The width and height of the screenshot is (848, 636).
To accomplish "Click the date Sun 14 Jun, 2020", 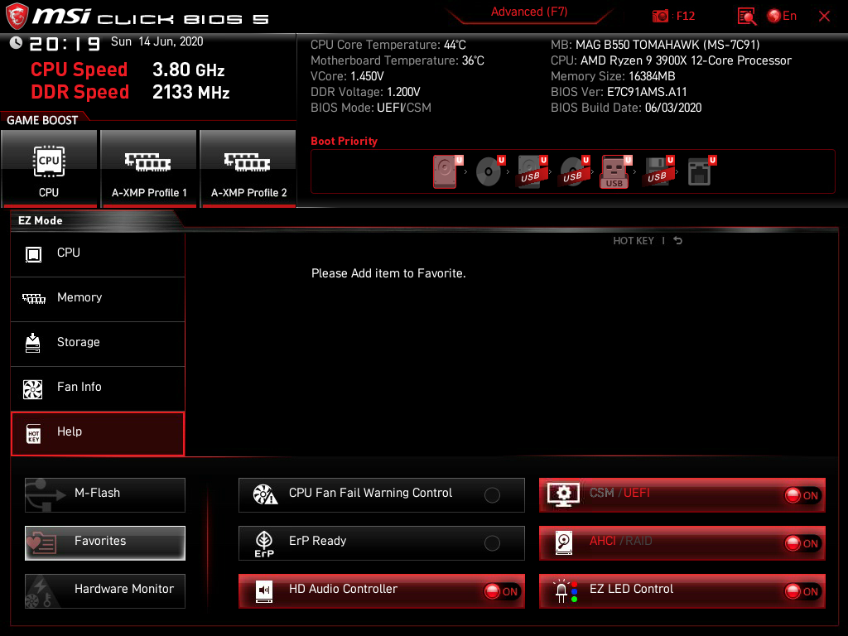I will point(157,41).
